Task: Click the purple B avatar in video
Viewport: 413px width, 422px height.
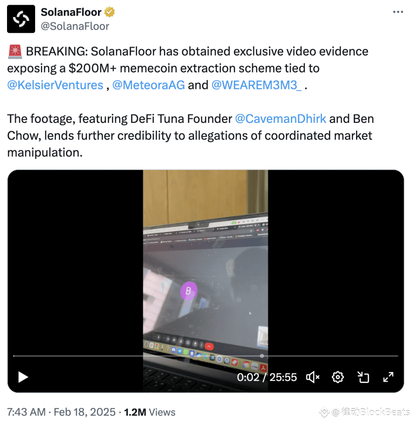Action: point(189,291)
